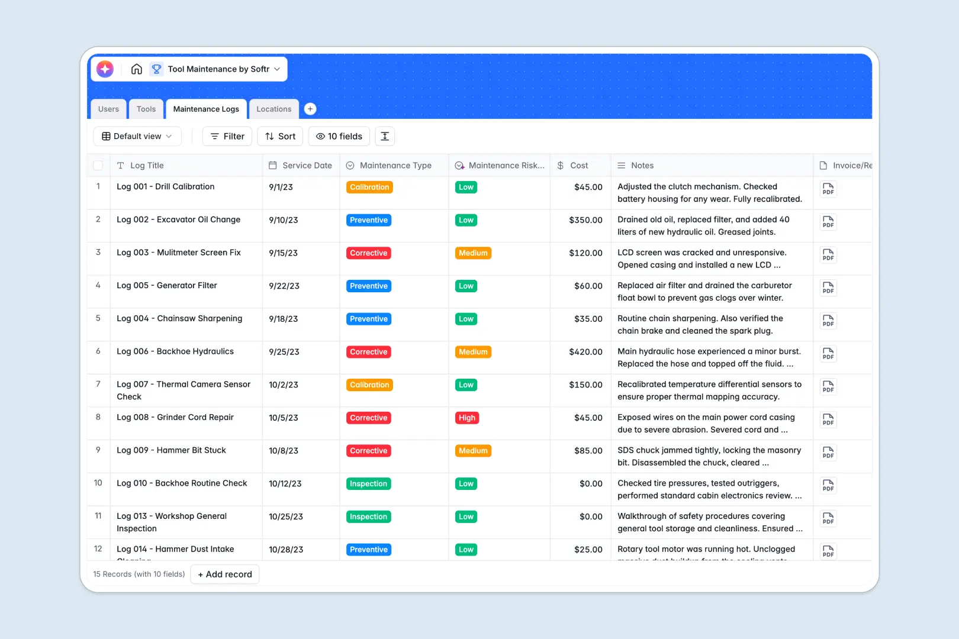Open PDF invoice for Log 009
Viewport: 959px width, 639px height.
point(828,453)
